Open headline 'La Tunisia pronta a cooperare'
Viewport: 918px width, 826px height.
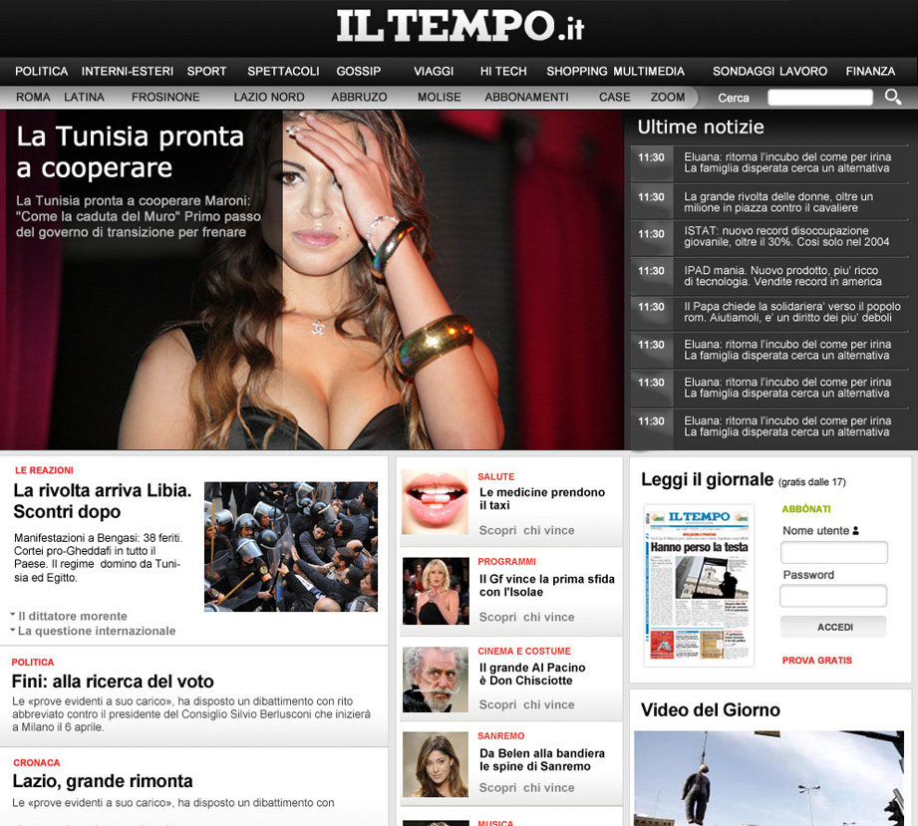point(130,152)
